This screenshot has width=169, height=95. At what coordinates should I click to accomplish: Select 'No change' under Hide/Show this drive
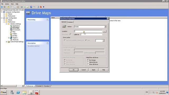click(x=65, y=60)
